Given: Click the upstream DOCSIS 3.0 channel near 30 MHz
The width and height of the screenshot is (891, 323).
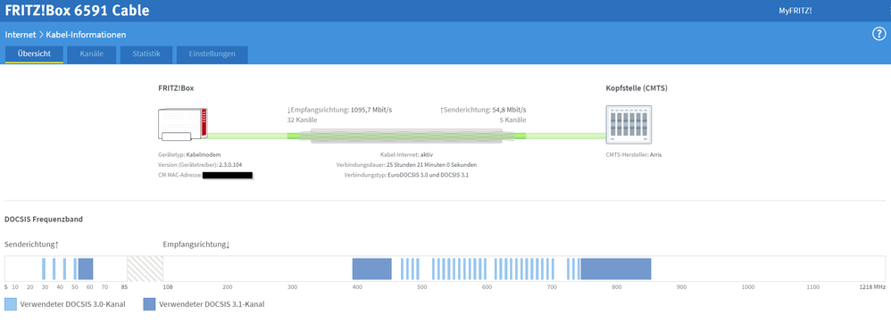Looking at the screenshot, I should point(43,269).
